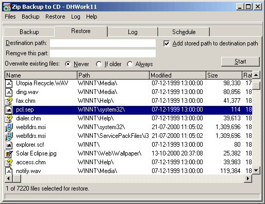Viewport: 265px width, 204px height.
Task: Choose the Always overwrite radio button
Action: (130, 64)
